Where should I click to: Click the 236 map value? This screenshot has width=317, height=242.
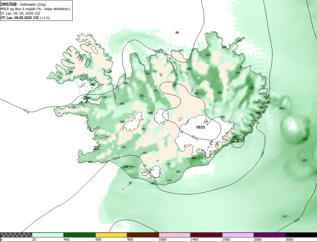tap(189, 69)
